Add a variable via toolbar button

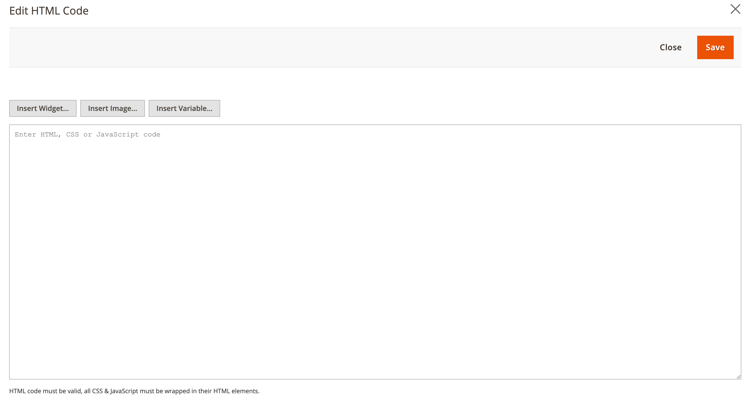point(184,108)
